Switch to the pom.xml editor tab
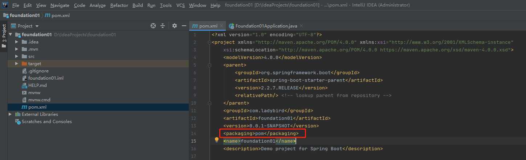This screenshot has height=160, width=526. 207,26
